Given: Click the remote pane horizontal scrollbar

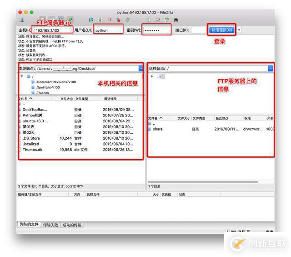Looking at the screenshot, I should pyautogui.click(x=203, y=182).
